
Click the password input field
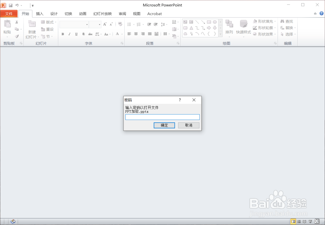[x=162, y=117]
